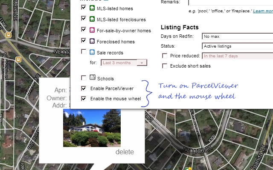This screenshot has width=273, height=170.
Task: Click the bus stop icon near 11200 label
Action: click(9, 35)
